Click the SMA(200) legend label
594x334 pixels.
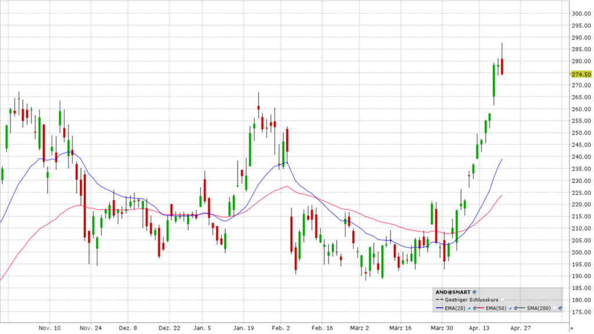pos(538,308)
